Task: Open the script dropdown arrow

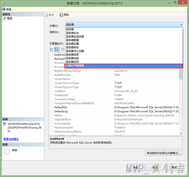Action: [57, 15]
